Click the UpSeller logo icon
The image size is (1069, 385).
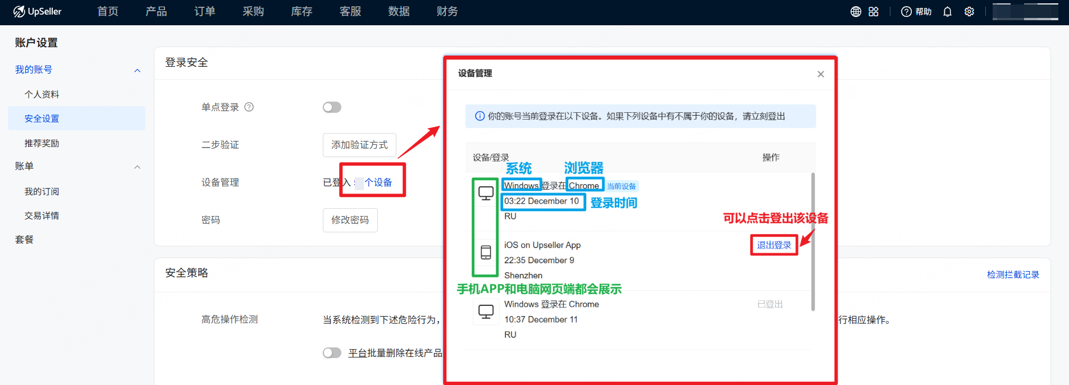coord(19,12)
